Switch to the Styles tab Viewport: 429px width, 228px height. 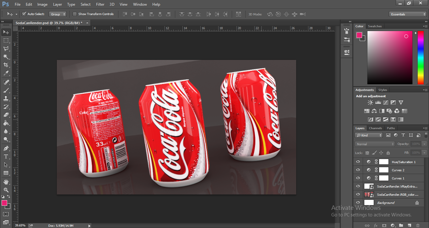(383, 90)
